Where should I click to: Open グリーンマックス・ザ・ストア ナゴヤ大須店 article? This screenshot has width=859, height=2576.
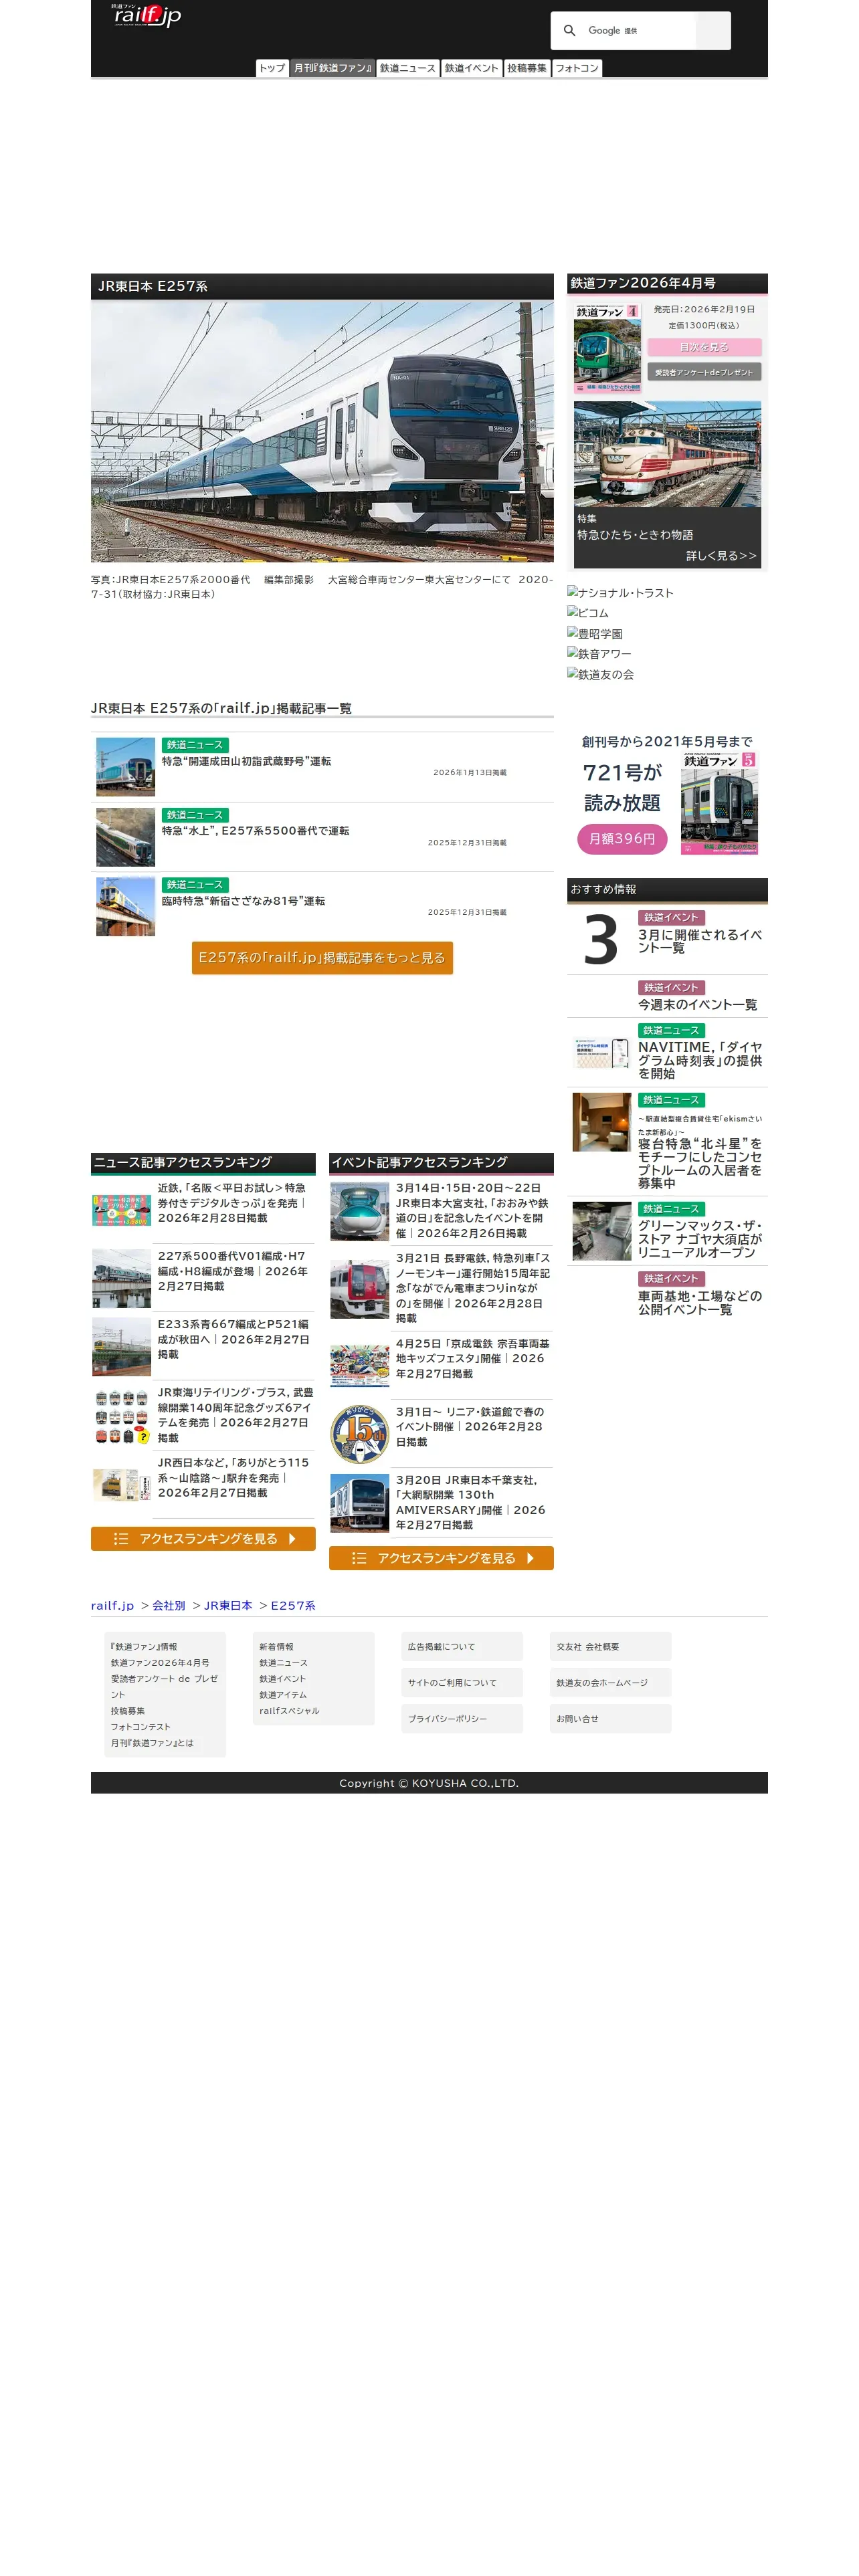(x=700, y=1239)
